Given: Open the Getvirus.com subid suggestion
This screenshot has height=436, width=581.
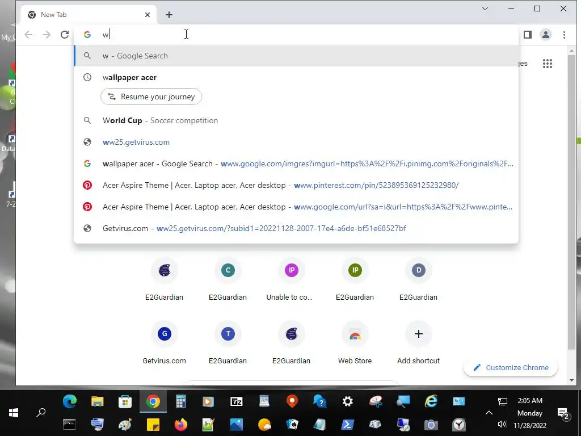Looking at the screenshot, I should (x=296, y=228).
